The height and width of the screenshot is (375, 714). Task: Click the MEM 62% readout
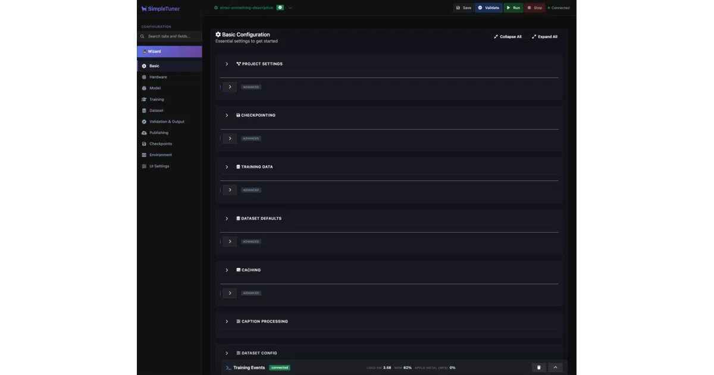[403, 368]
